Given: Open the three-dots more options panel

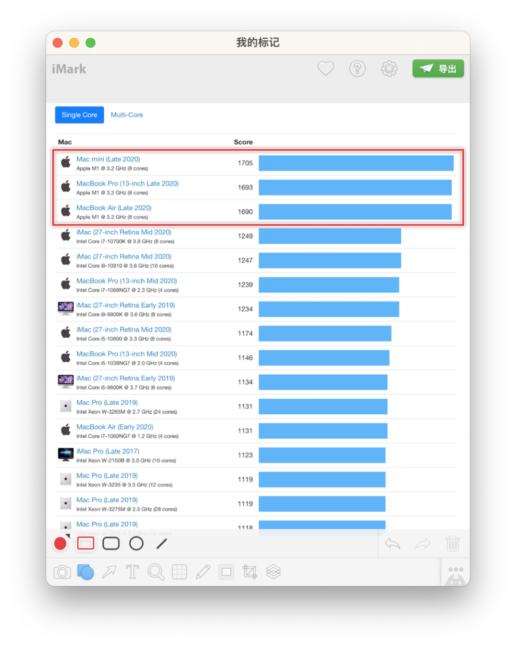Looking at the screenshot, I should tap(456, 570).
